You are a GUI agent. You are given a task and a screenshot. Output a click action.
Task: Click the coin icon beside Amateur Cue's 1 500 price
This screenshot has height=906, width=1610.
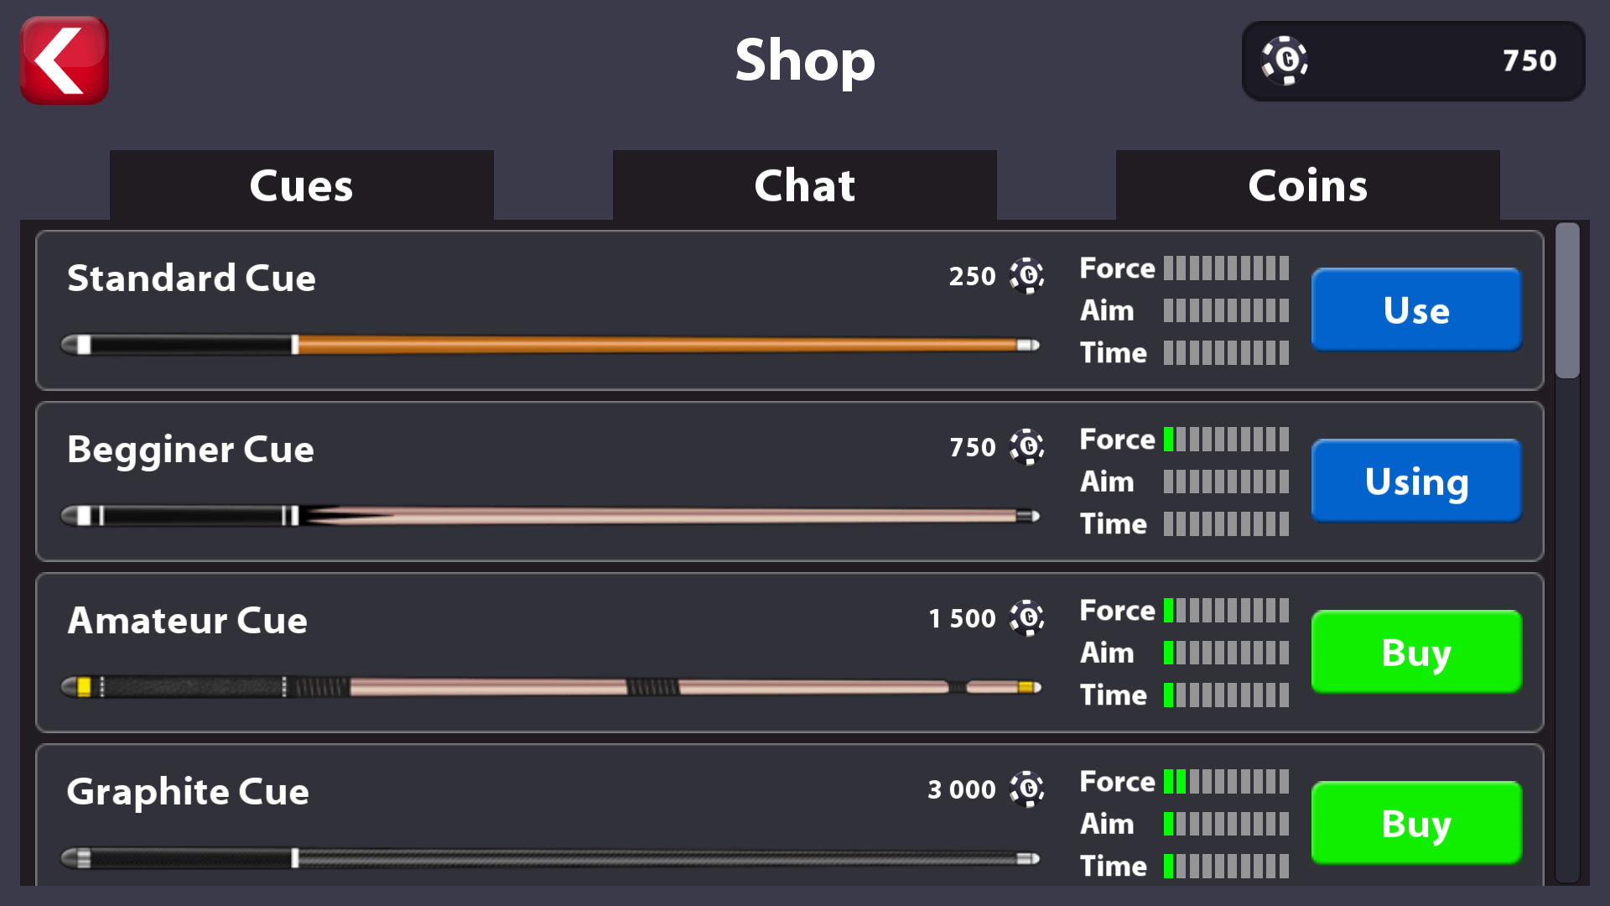1026,618
